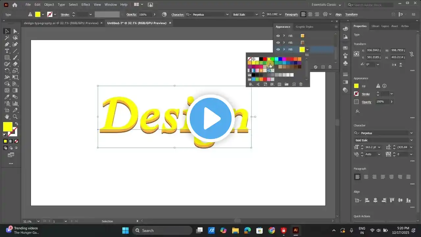Open the Essentials Classic workspace dropdown
The image size is (421, 237).
pyautogui.click(x=326, y=5)
